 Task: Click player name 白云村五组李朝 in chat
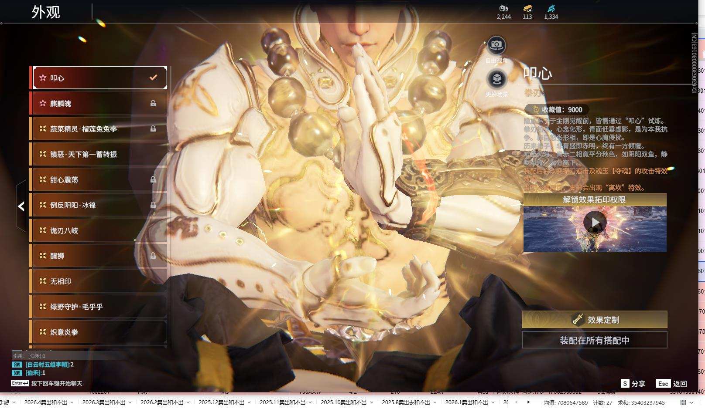click(47, 365)
